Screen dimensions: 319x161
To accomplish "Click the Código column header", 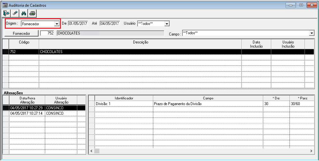I will pos(24,44).
